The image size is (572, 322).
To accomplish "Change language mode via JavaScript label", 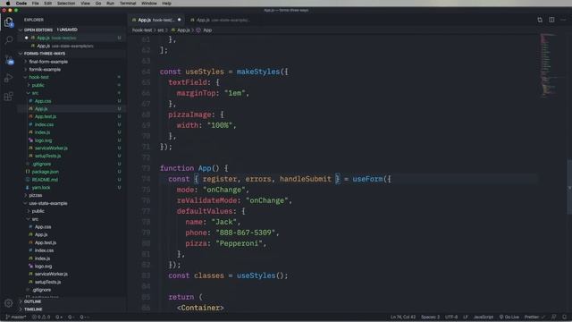I will click(x=484, y=317).
